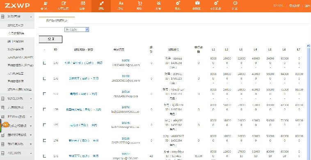Click the list icon of the topmost expanded sidebar category
The height and width of the screenshot is (160, 311).
[2, 17]
